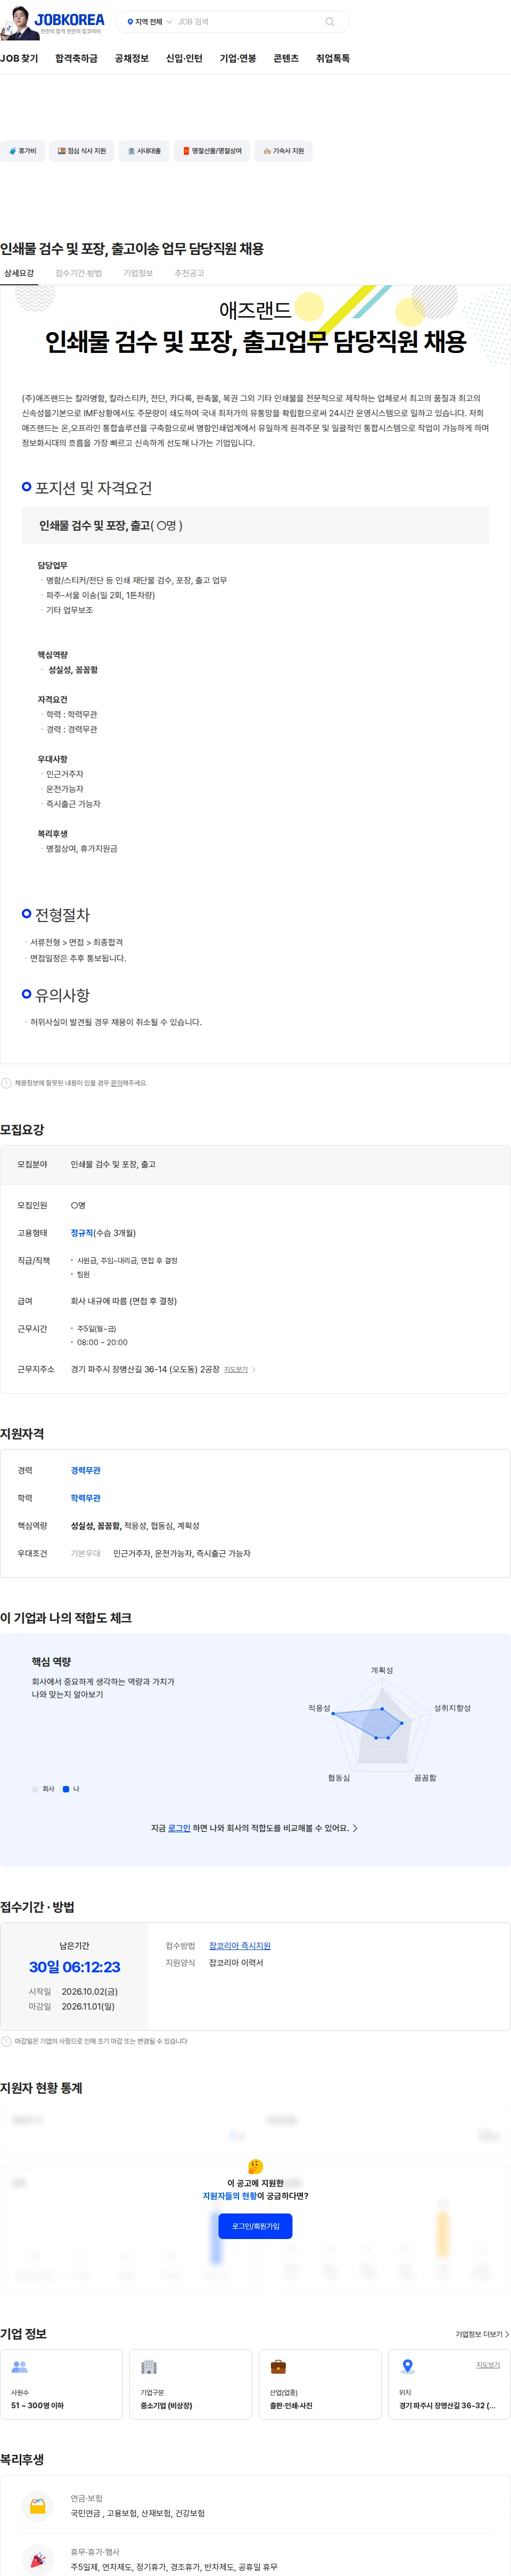Screen dimensions: 511x2576
Task: Click the 휴가비 benefit chip
Action: point(22,151)
